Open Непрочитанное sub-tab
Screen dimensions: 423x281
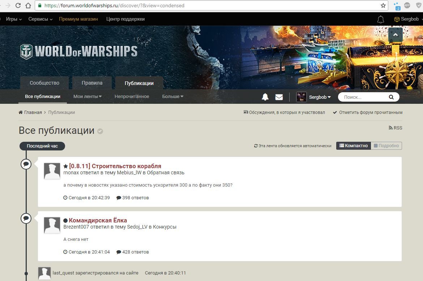pyautogui.click(x=132, y=96)
